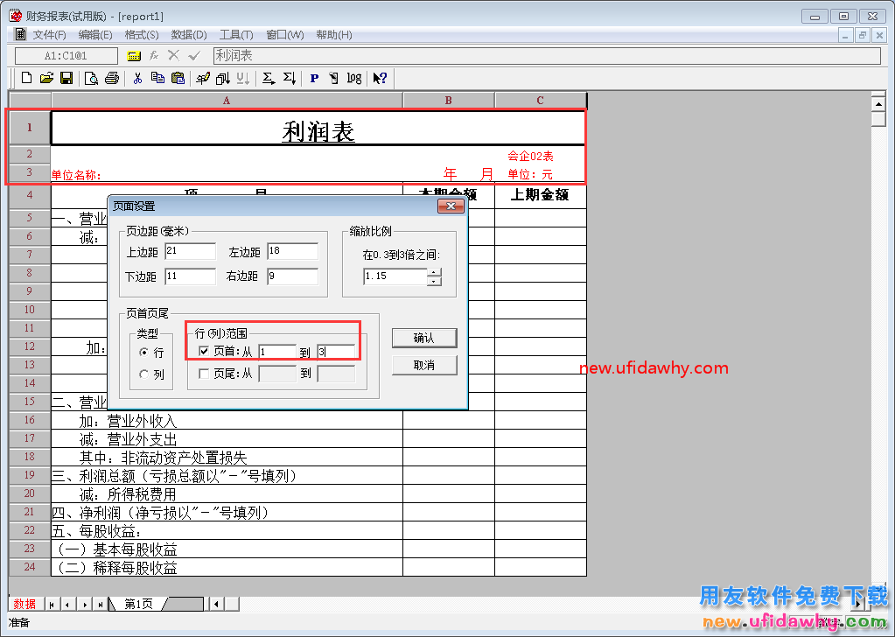895x637 pixels.
Task: Enable the 页尾 footer checkbox
Action: [x=204, y=374]
